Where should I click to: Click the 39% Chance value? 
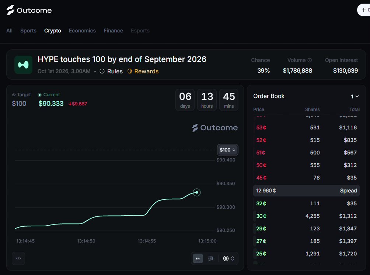click(263, 70)
